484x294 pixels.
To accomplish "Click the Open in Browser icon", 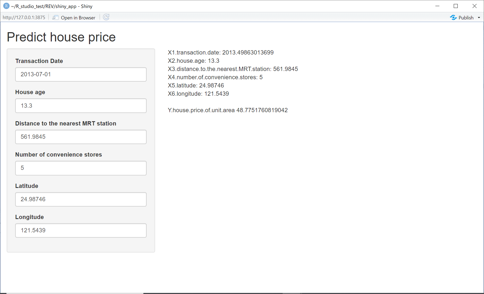I will pyautogui.click(x=55, y=18).
